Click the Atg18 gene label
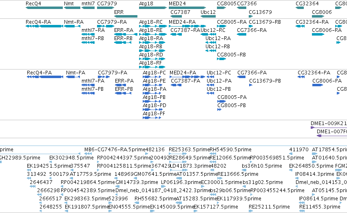The width and height of the screenshot is (347, 213). (146, 4)
